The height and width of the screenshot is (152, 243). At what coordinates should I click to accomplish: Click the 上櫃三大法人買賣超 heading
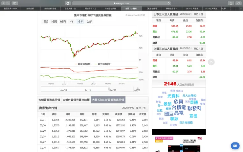click(166, 49)
